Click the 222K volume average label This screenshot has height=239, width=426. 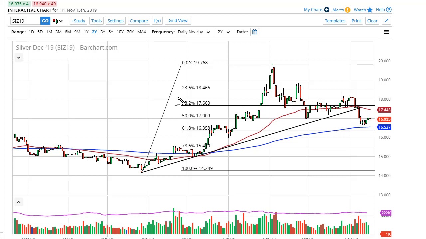point(386,213)
